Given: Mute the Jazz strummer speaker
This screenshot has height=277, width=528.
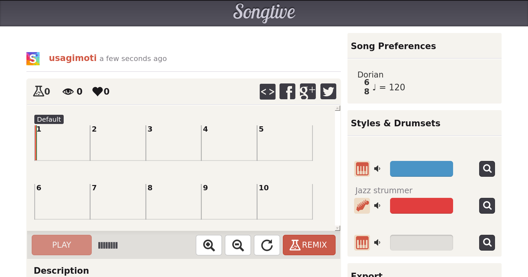Looking at the screenshot, I should tap(377, 206).
